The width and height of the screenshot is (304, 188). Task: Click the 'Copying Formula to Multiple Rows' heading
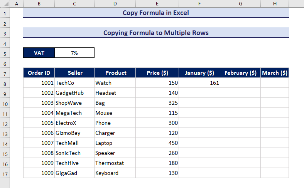[x=156, y=33]
